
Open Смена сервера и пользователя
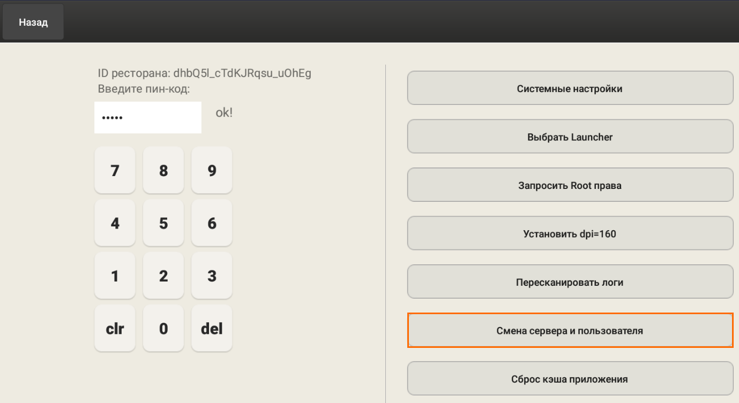tap(570, 331)
